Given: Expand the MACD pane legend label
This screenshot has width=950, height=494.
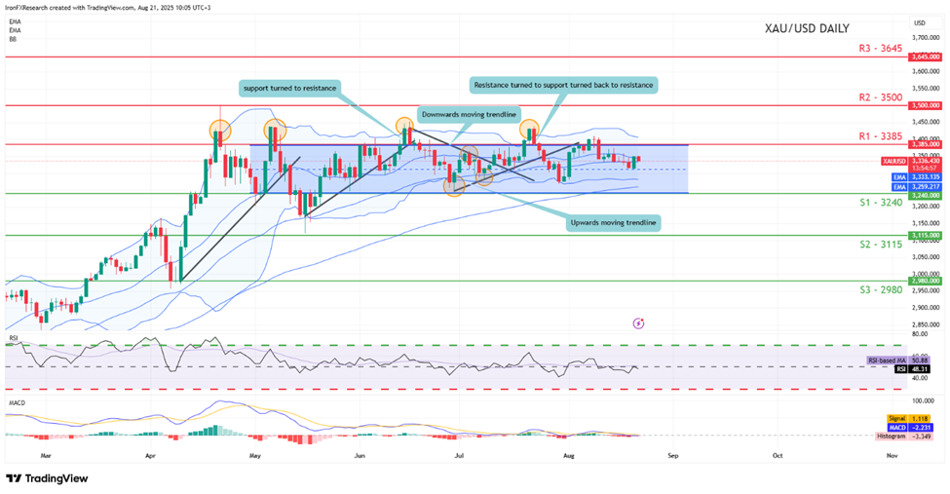Looking at the screenshot, I should point(17,401).
